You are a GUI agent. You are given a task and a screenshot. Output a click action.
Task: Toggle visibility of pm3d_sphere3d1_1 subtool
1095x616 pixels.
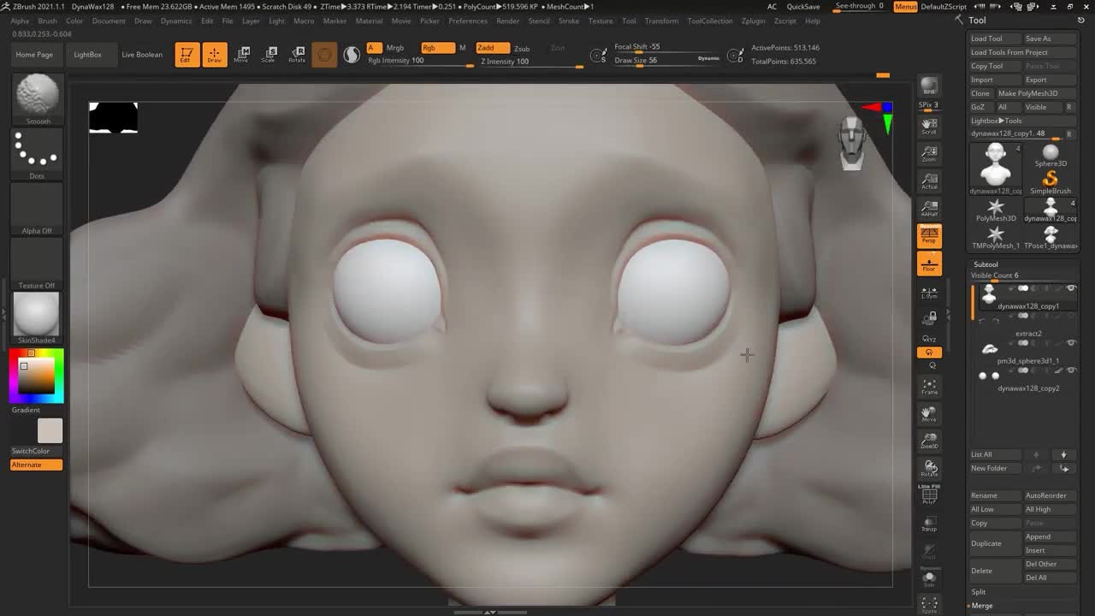click(x=1071, y=343)
